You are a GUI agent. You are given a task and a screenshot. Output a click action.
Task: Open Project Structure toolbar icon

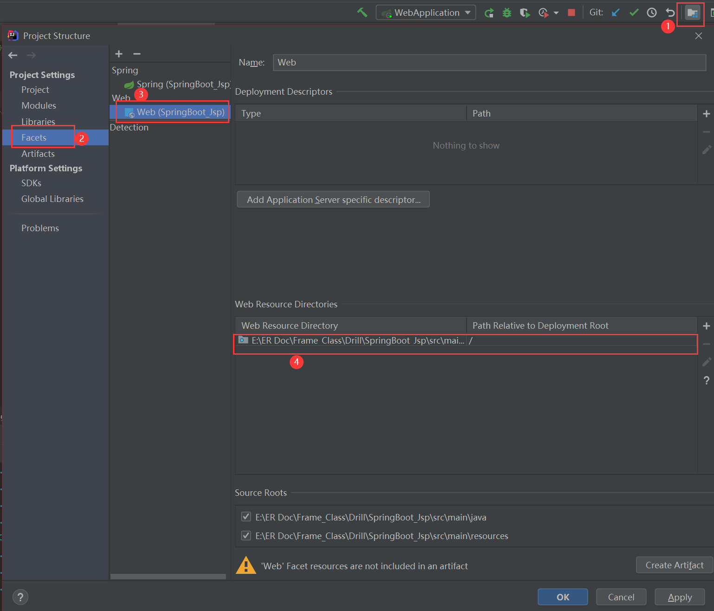(x=692, y=13)
